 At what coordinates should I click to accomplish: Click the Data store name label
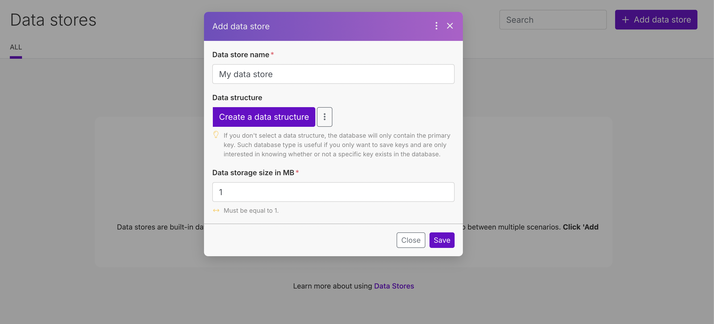point(241,55)
